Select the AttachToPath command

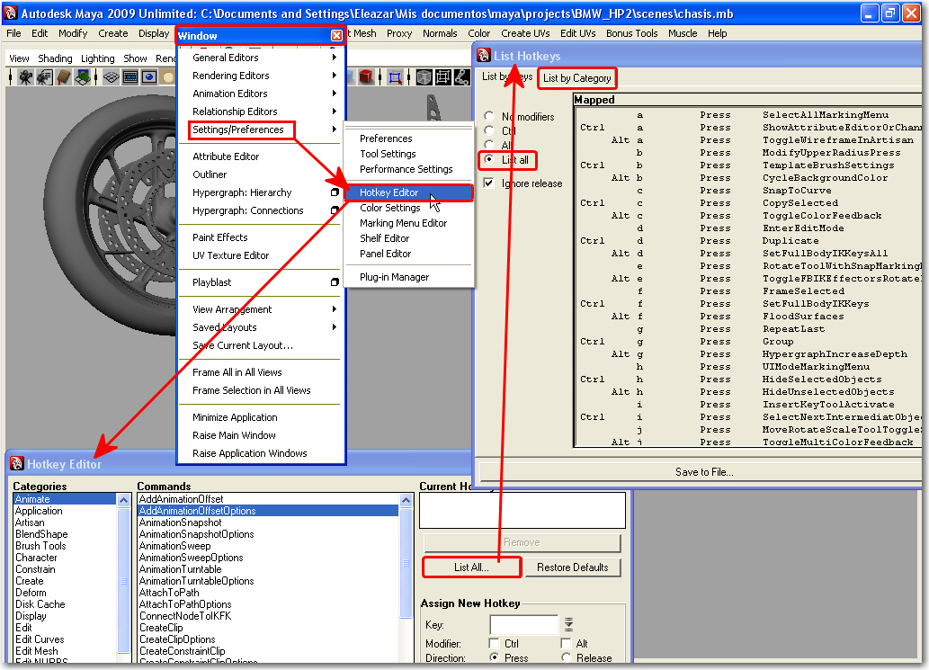click(x=169, y=593)
